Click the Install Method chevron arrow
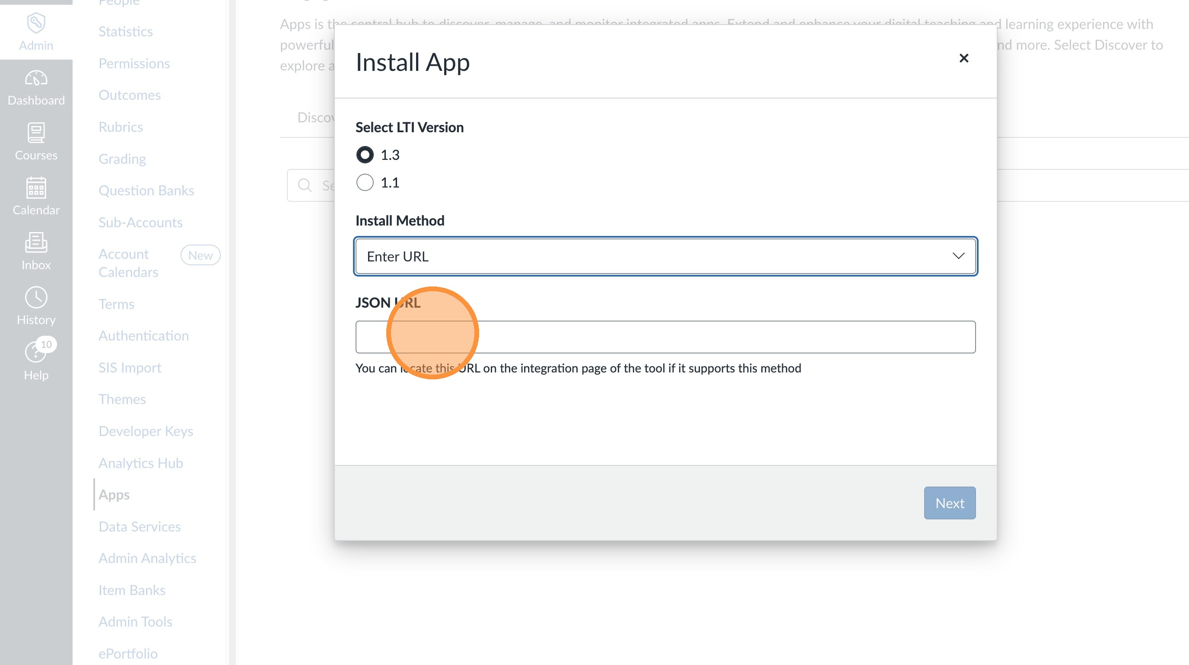Image resolution: width=1189 pixels, height=665 pixels. [x=958, y=256]
